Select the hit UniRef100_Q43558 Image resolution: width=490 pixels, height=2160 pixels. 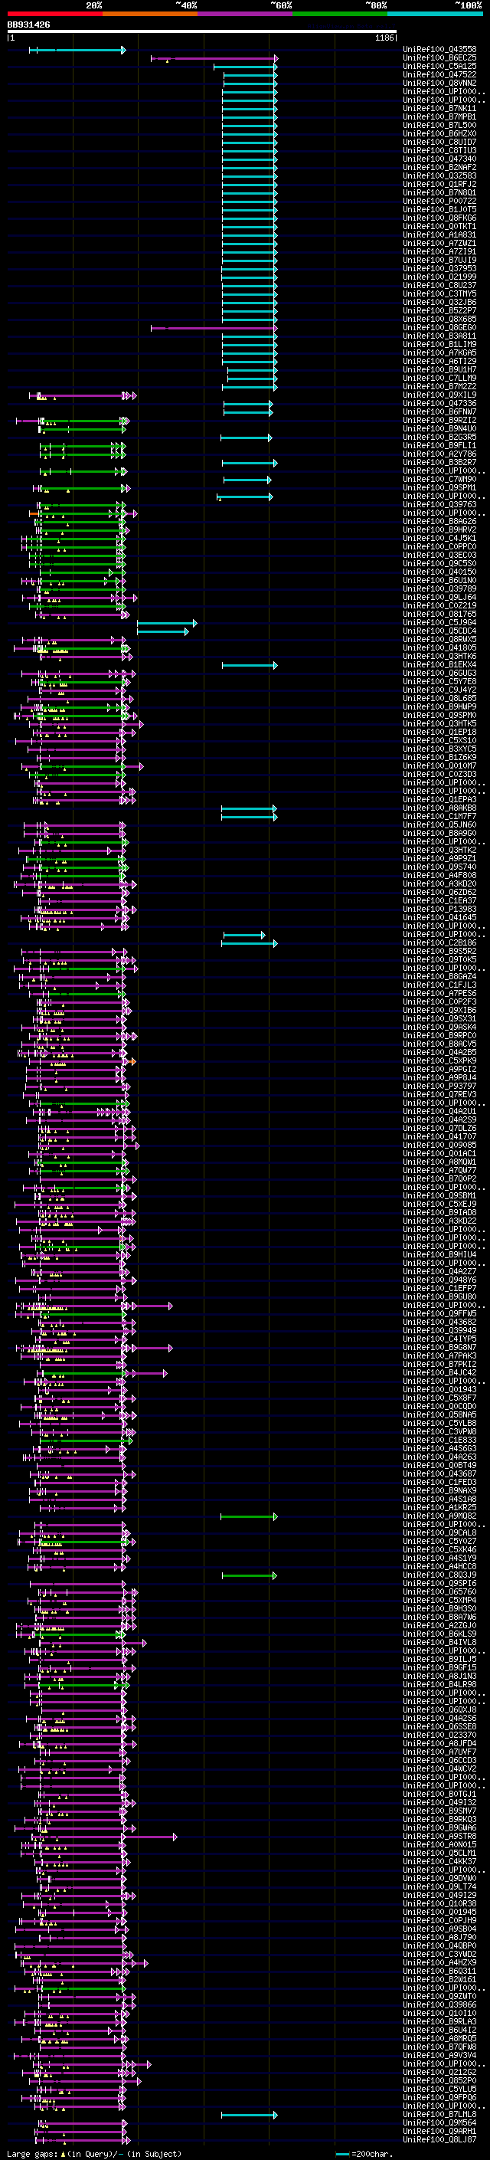(x=439, y=51)
